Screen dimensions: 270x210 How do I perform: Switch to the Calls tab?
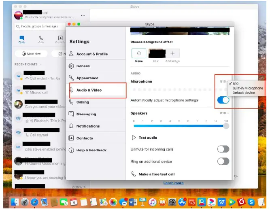[41, 39]
